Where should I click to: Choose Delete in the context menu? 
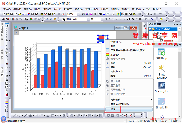point(129,76)
